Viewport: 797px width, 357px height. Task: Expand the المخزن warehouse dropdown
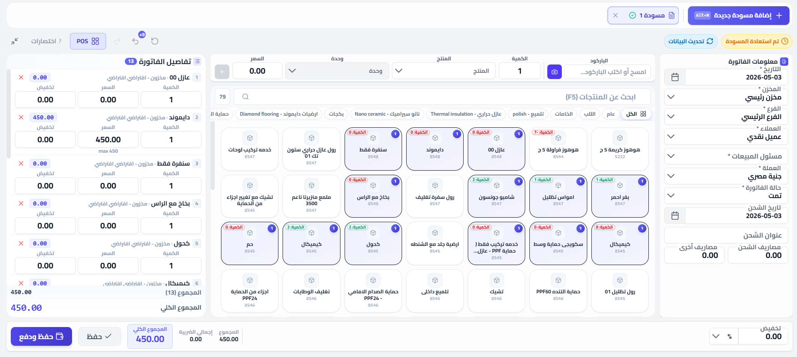(726, 97)
